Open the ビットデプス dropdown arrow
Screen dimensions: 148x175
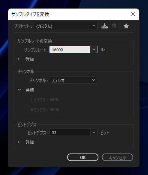[94, 132]
